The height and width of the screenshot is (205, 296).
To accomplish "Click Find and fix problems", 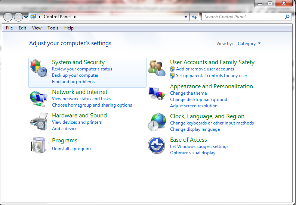I will pyautogui.click(x=73, y=82).
